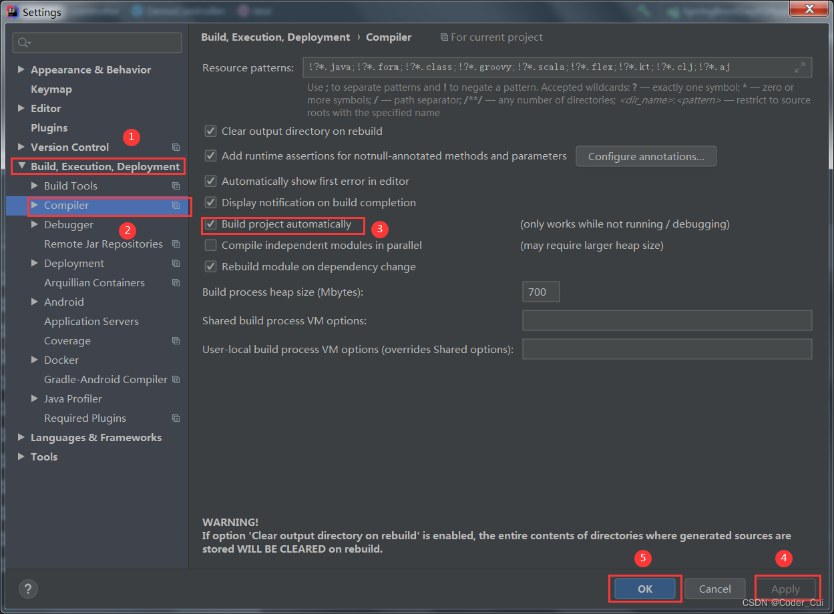834x614 pixels.
Task: Expand the Editor section
Action: pos(21,108)
